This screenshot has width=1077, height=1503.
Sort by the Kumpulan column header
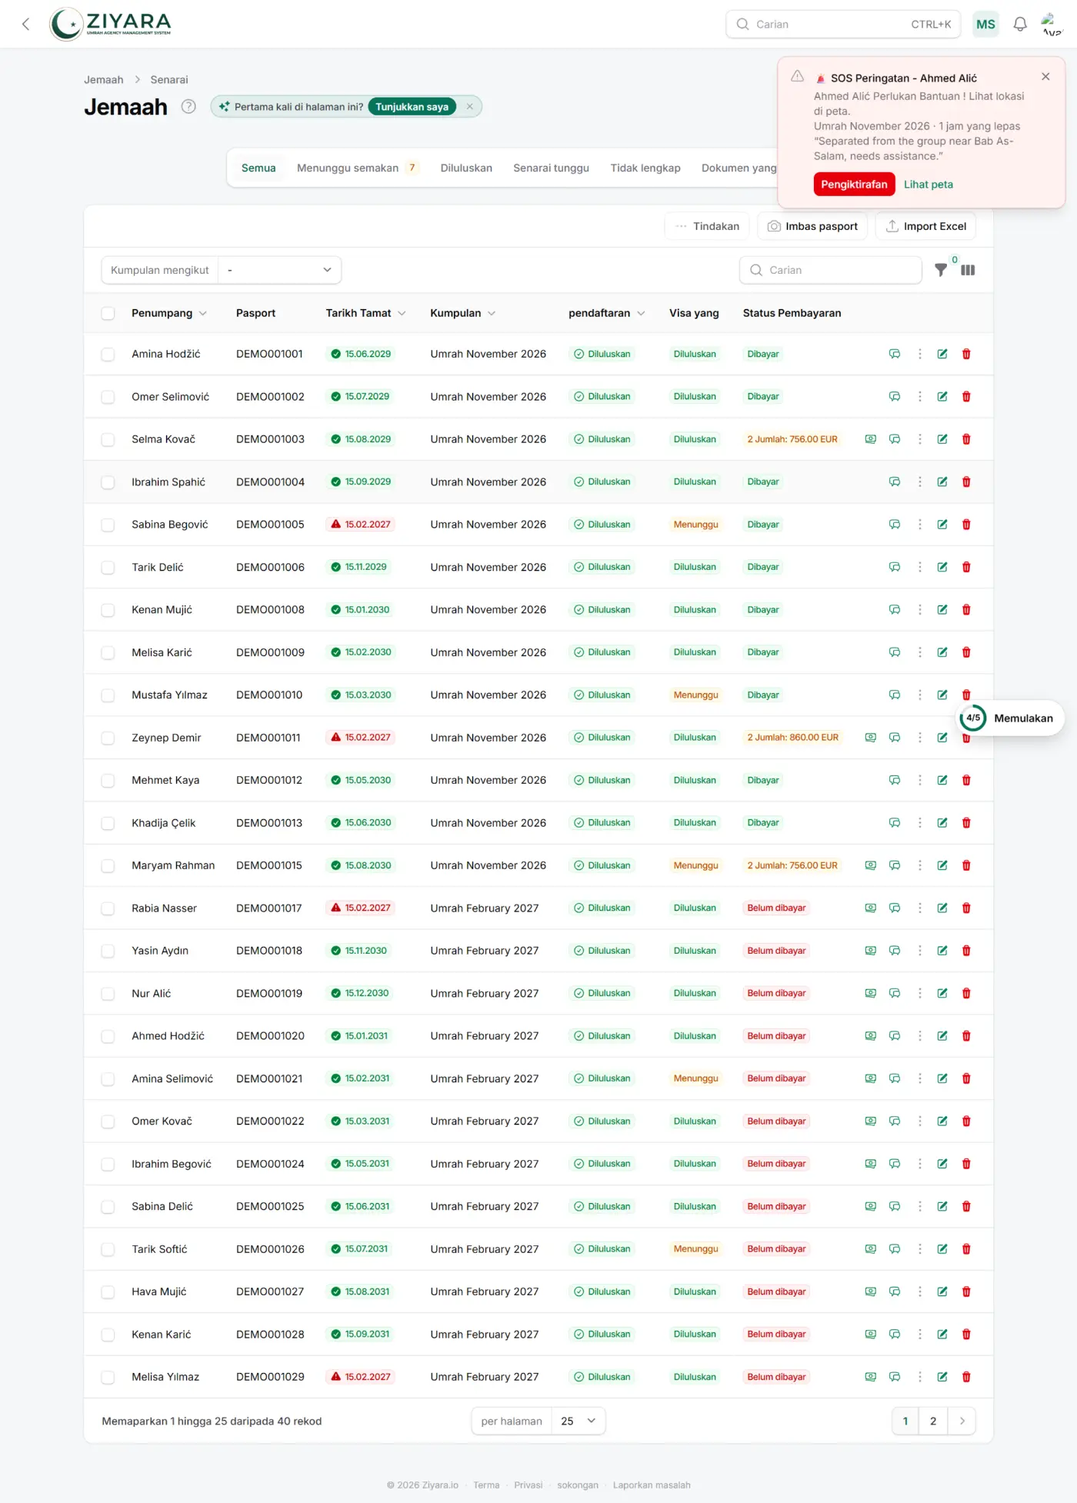pos(462,313)
